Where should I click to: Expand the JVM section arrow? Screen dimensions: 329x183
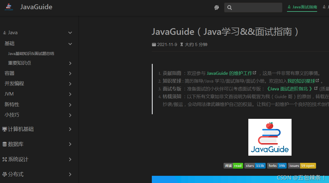[70, 94]
